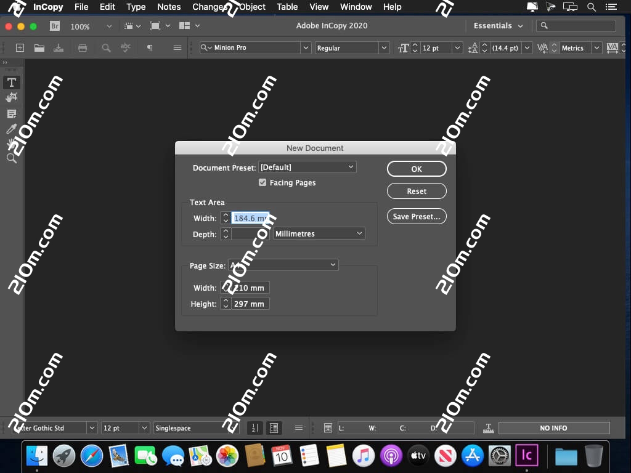Toggle Show Hidden Characters pilcrow icon

point(150,48)
